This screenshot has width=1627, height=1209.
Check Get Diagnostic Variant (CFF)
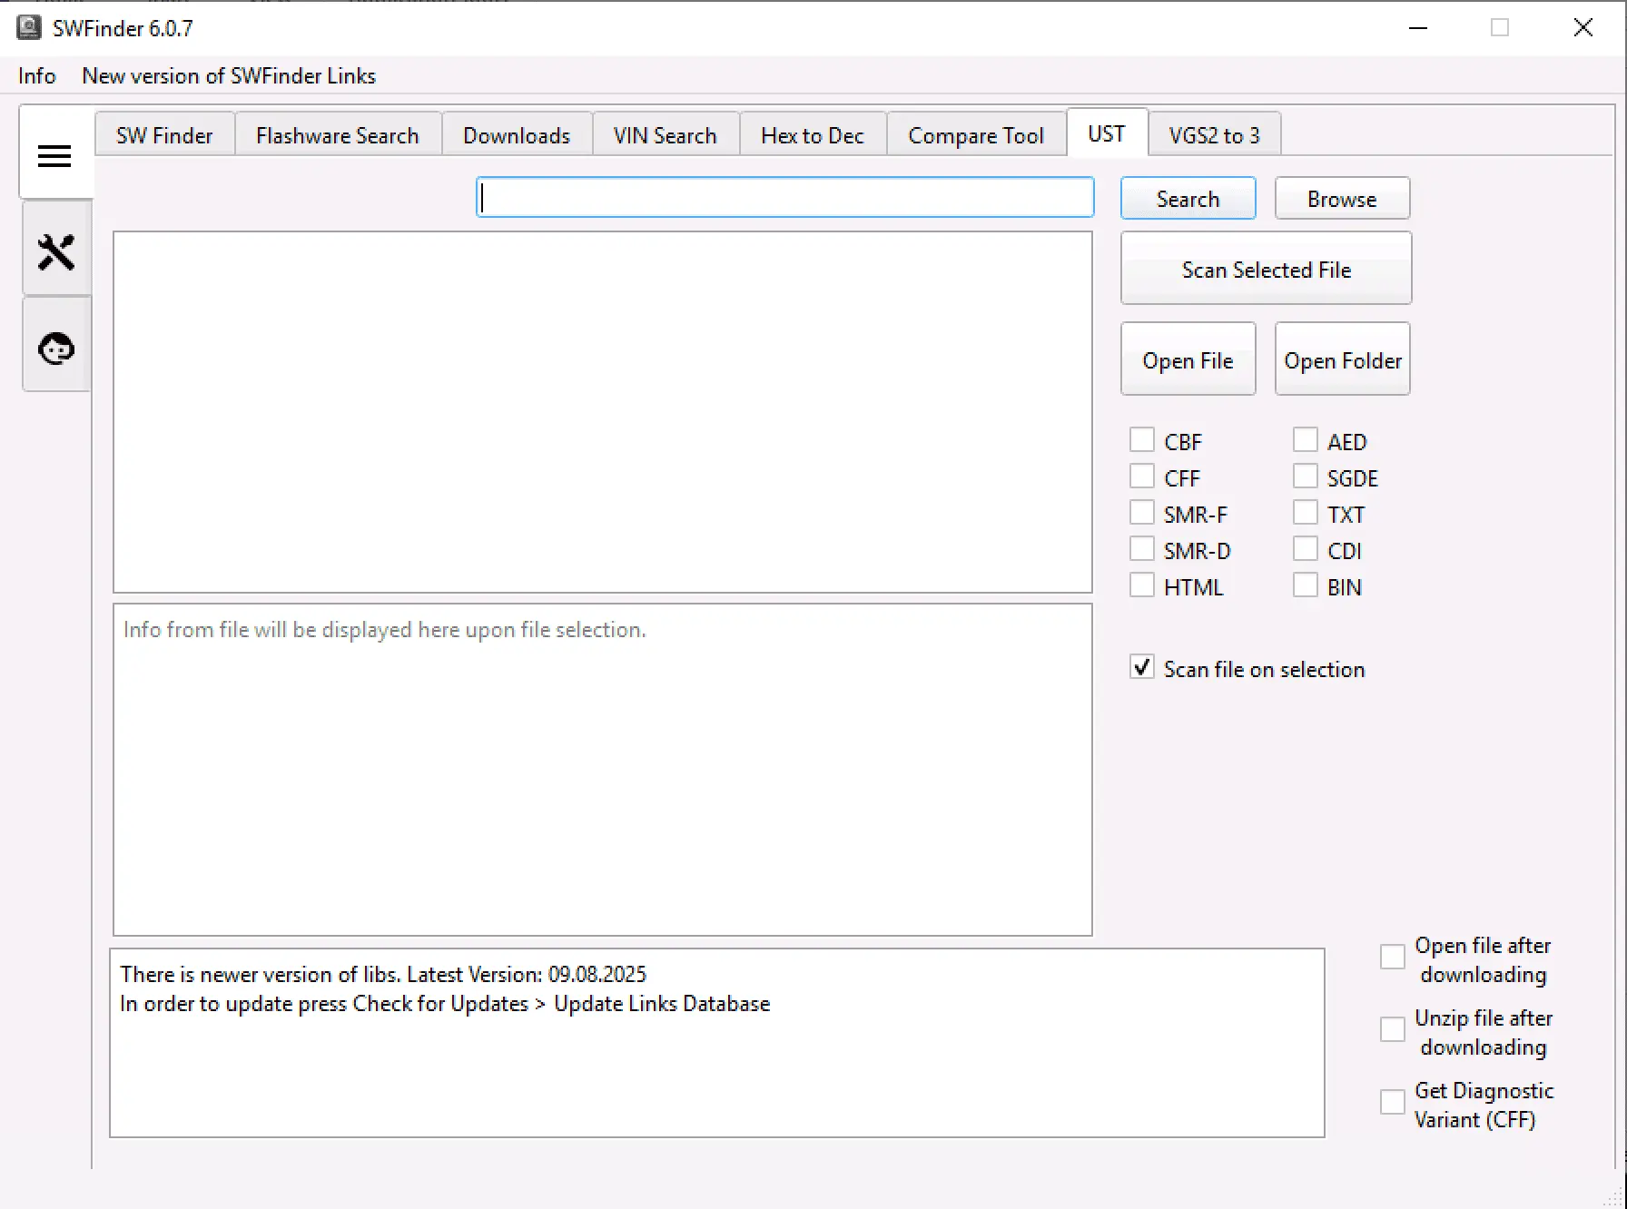[x=1393, y=1103]
